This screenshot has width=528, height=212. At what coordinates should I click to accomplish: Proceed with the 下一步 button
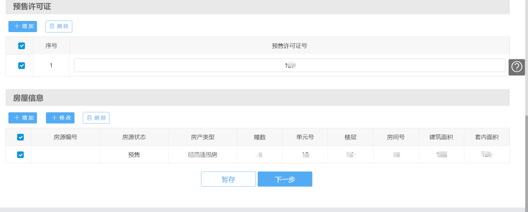285,179
